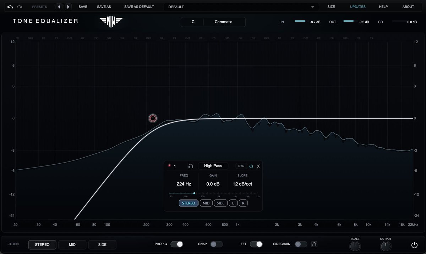The image size is (426, 254).
Task: Click the -8.7 dB input reading
Action: coord(315,22)
